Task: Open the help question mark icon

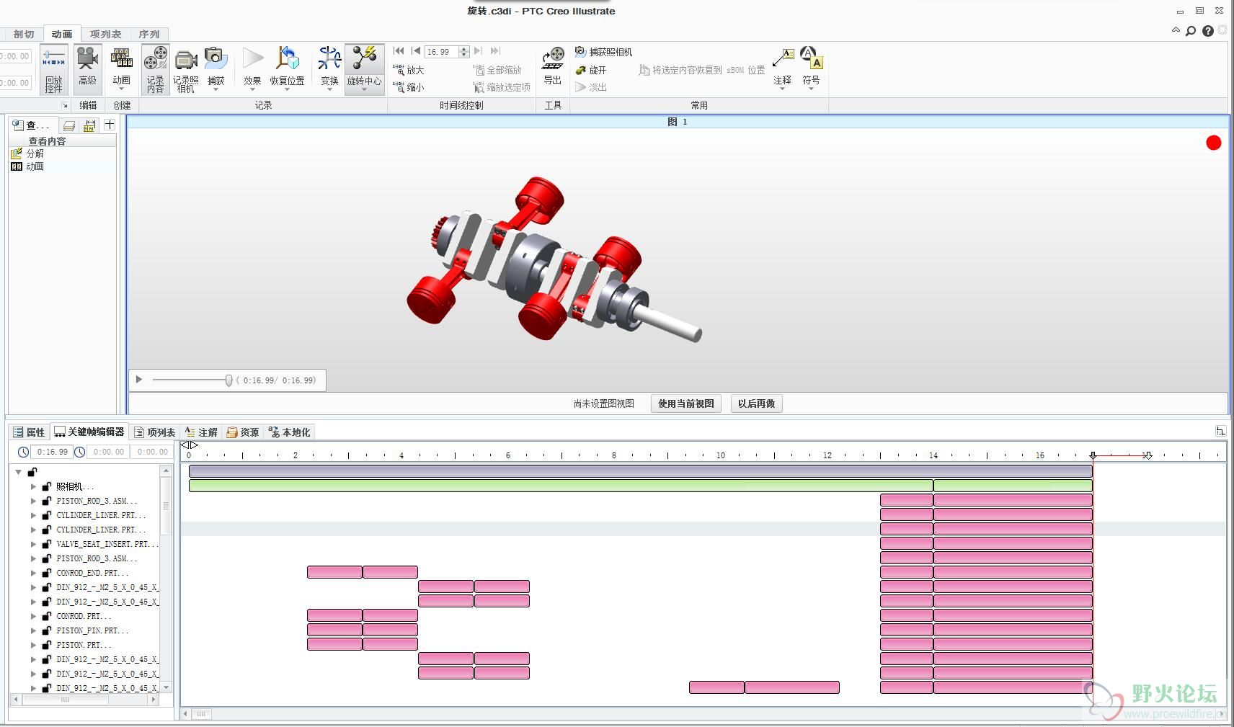Action: coord(1208,31)
